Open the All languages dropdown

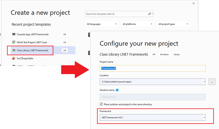101,24
